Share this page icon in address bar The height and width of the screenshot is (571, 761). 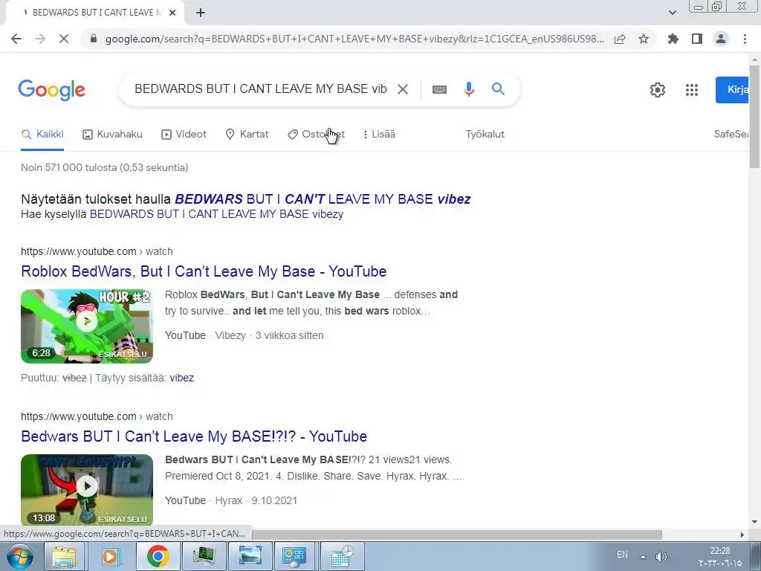[x=620, y=39]
